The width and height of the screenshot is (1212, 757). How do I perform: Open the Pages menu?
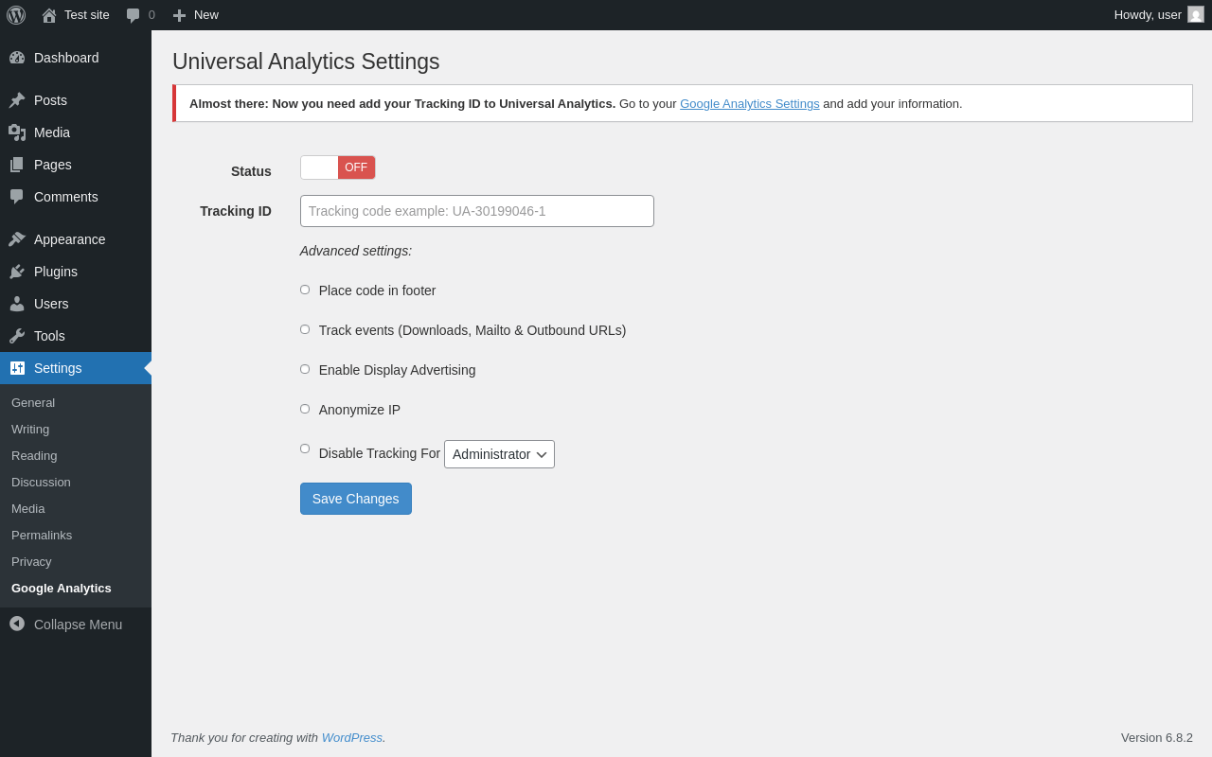pos(53,165)
